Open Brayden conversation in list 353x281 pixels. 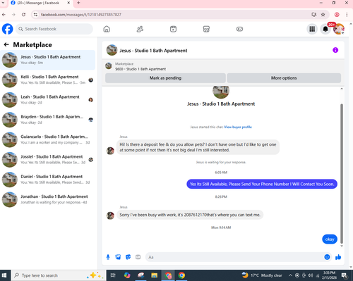tap(48, 120)
